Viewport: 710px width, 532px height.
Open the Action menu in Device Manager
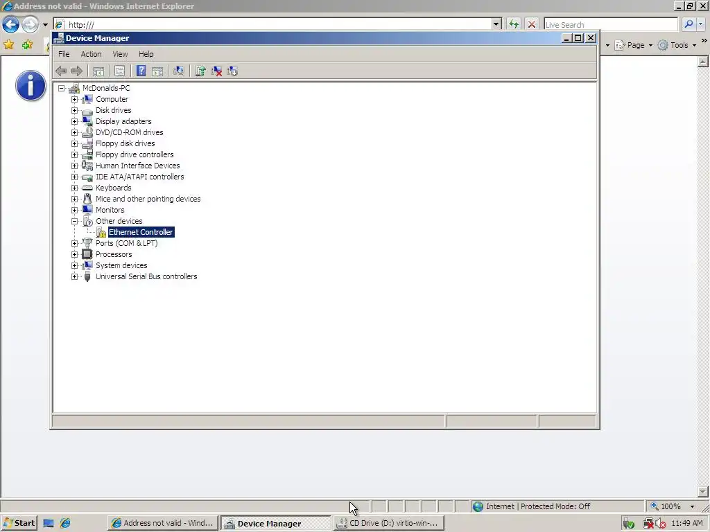pos(91,54)
